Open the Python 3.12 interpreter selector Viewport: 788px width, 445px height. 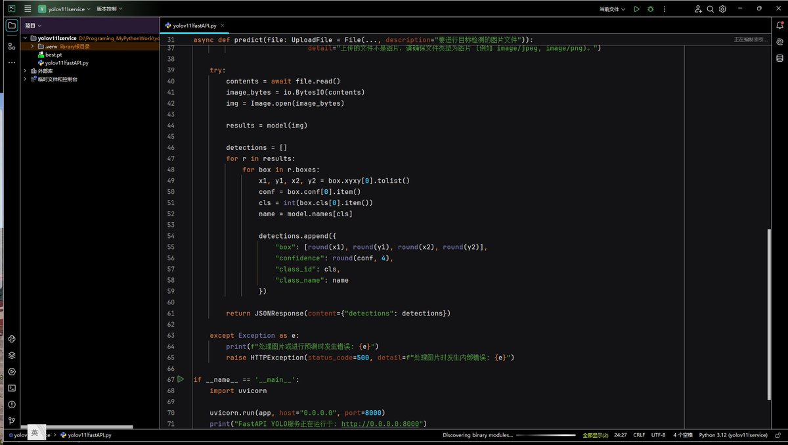(733, 435)
